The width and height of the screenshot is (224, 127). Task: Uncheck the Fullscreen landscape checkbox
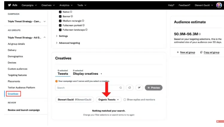(60, 30)
